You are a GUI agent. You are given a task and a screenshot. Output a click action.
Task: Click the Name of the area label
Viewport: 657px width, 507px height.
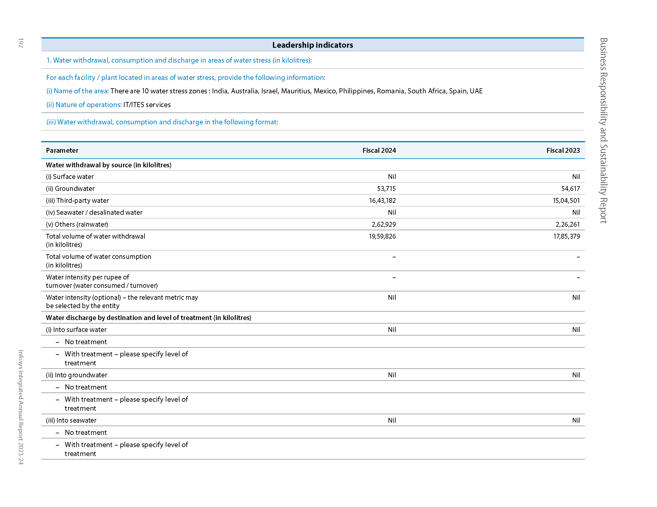click(x=77, y=91)
